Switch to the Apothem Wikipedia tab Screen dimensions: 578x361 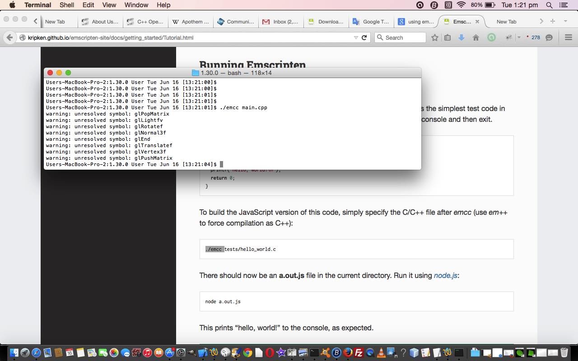pos(191,21)
